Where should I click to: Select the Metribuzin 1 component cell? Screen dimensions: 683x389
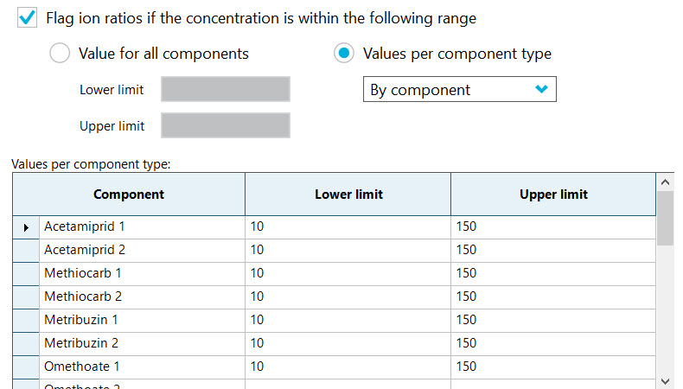tap(142, 320)
